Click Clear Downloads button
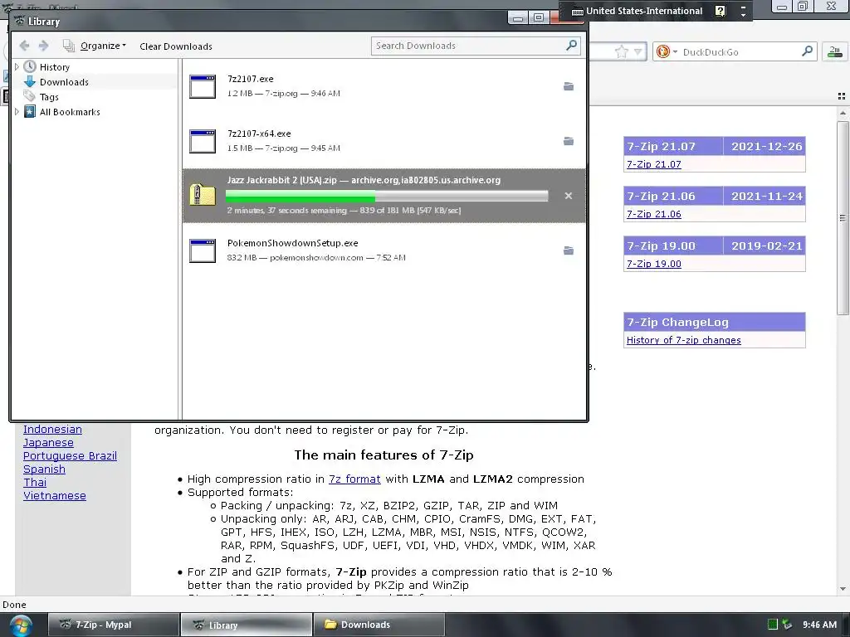The height and width of the screenshot is (637, 850). pos(176,46)
